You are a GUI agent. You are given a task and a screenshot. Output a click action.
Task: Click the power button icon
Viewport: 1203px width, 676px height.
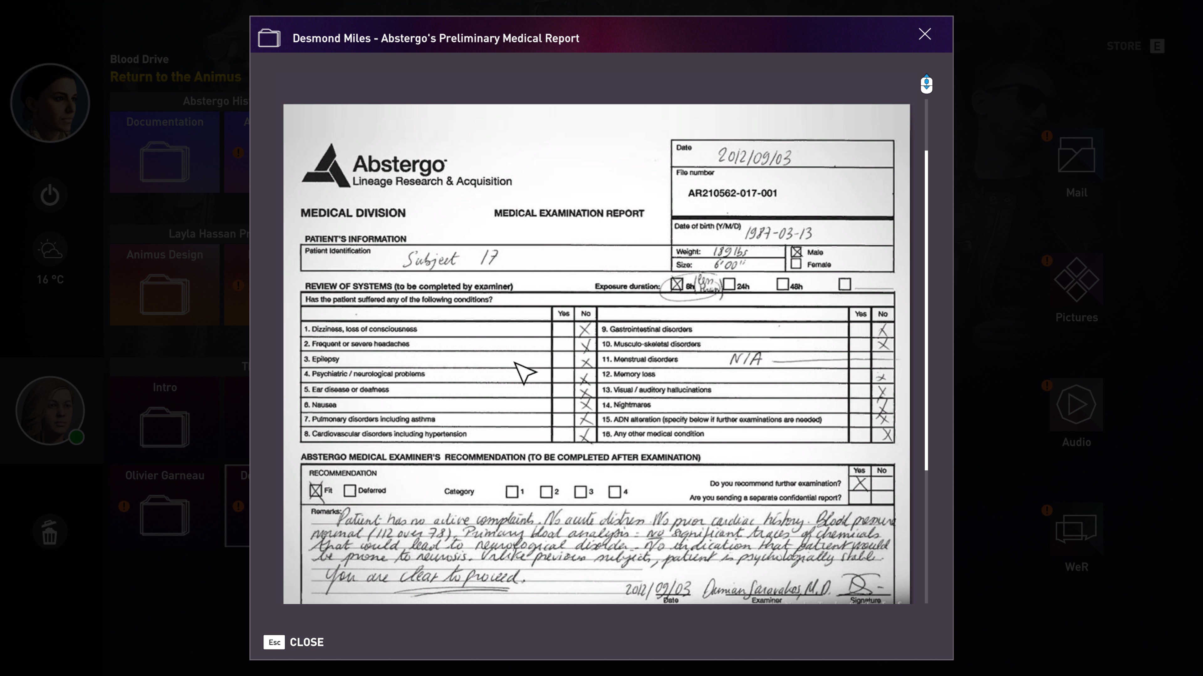coord(50,195)
